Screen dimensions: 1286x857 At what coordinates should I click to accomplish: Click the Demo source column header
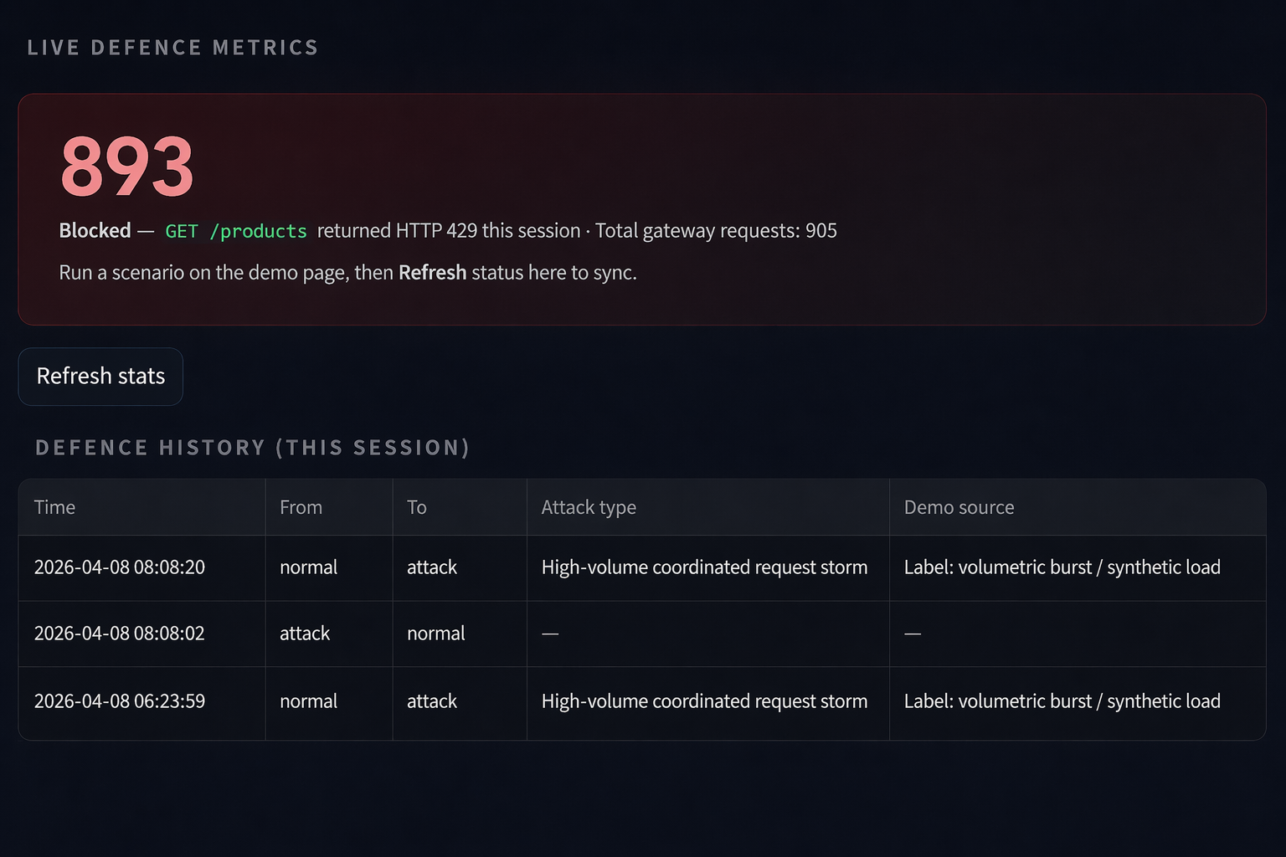[959, 507]
